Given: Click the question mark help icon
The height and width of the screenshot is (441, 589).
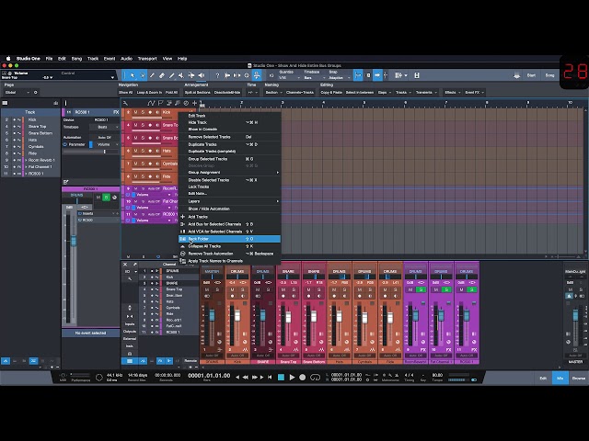Looking at the screenshot, I should tap(217, 75).
